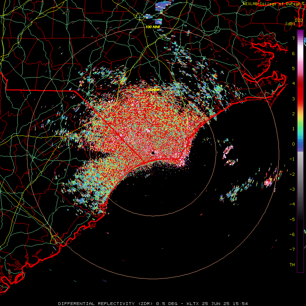Click the 7 dB tick label on color scale

(293, 38)
